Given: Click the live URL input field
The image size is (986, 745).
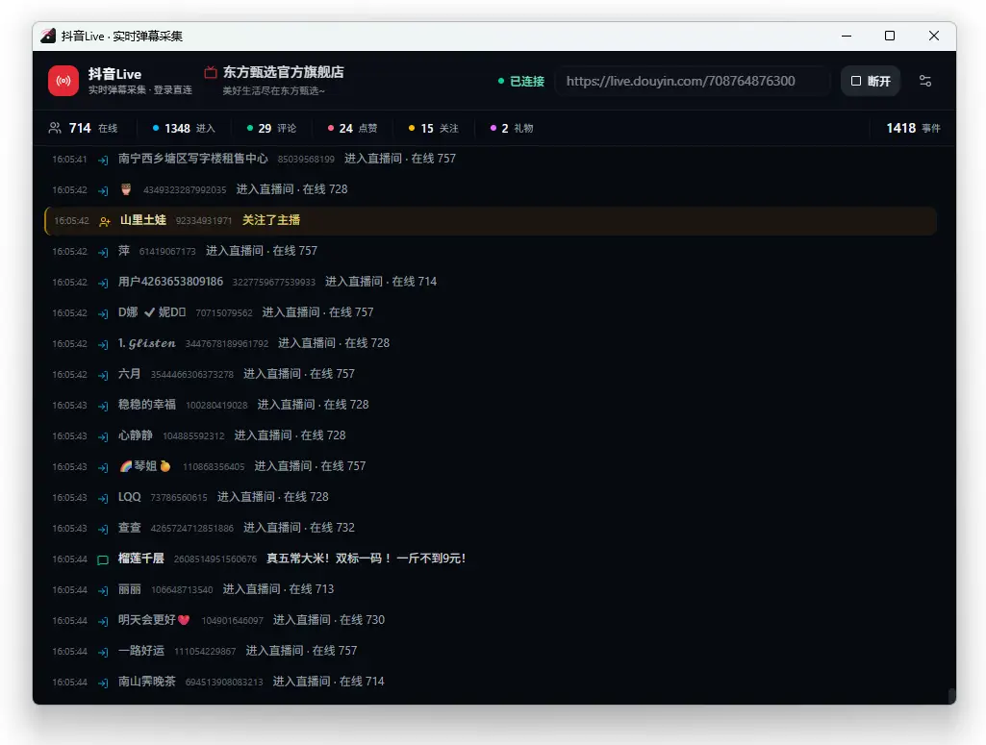Looking at the screenshot, I should tap(693, 81).
